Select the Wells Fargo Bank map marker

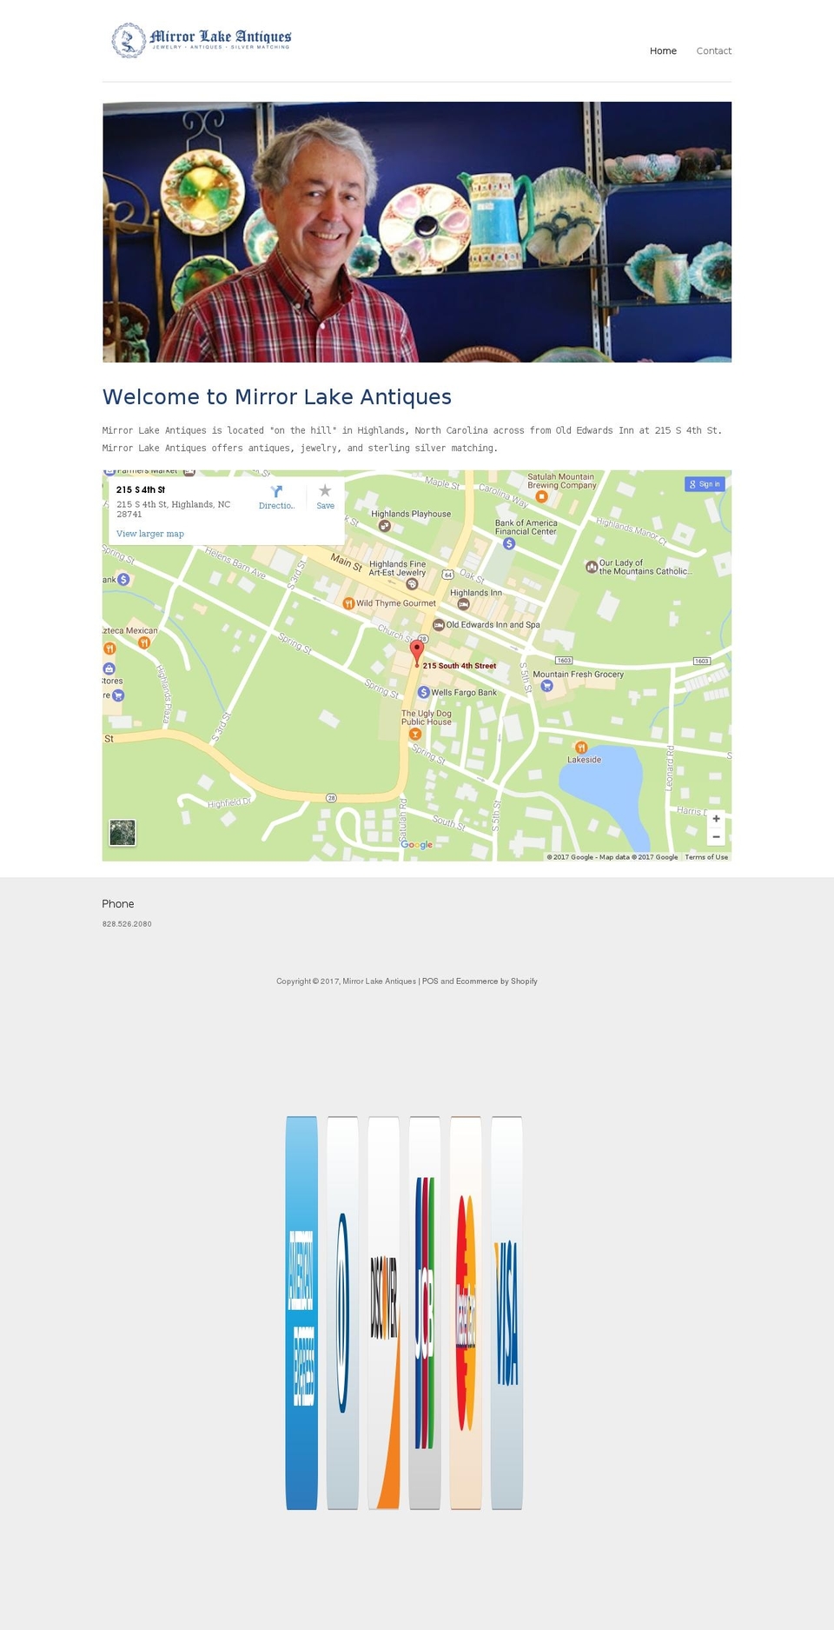[424, 693]
